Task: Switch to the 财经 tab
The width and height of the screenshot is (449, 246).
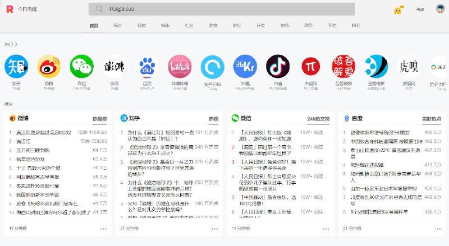Action: pyautogui.click(x=237, y=26)
